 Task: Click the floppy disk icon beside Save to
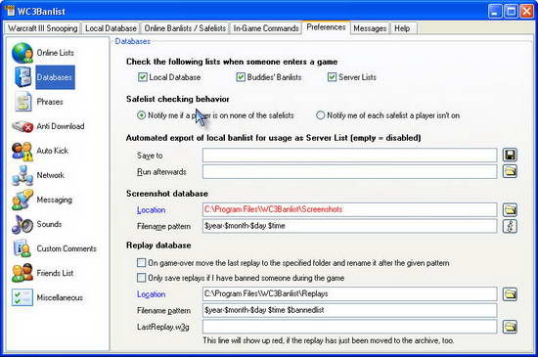tap(510, 155)
